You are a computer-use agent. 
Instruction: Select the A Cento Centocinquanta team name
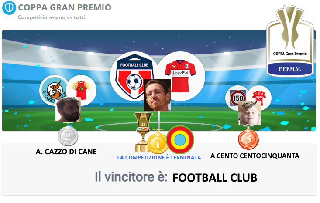click(x=255, y=156)
